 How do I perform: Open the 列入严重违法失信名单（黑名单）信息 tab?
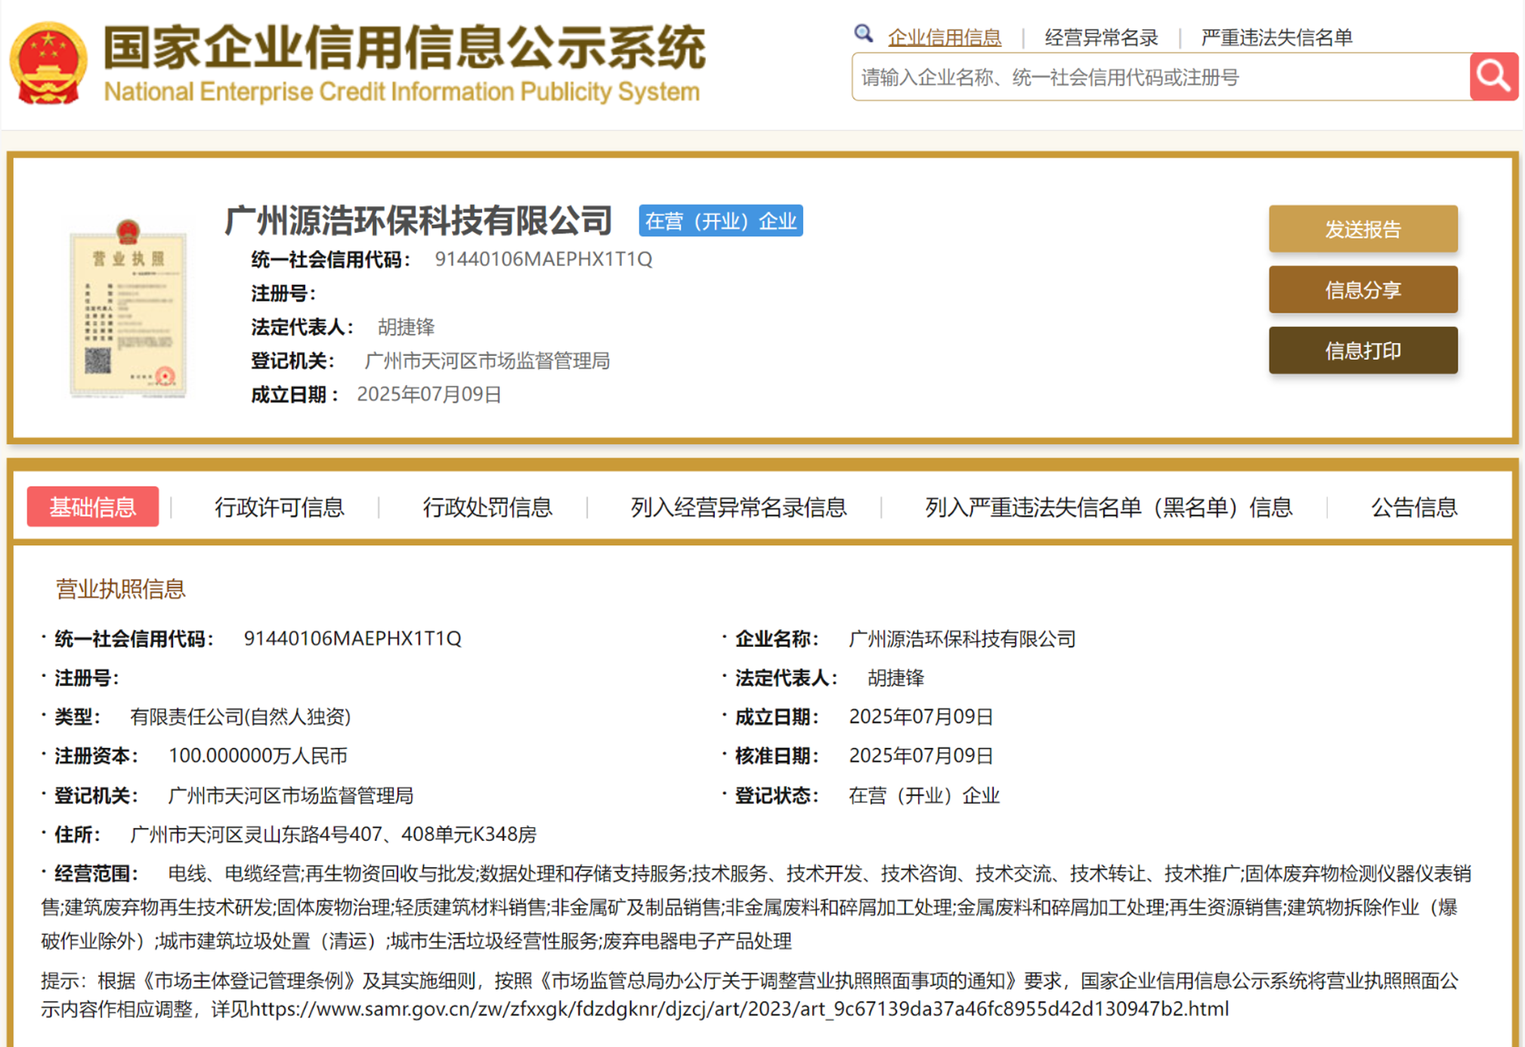pos(1107,508)
